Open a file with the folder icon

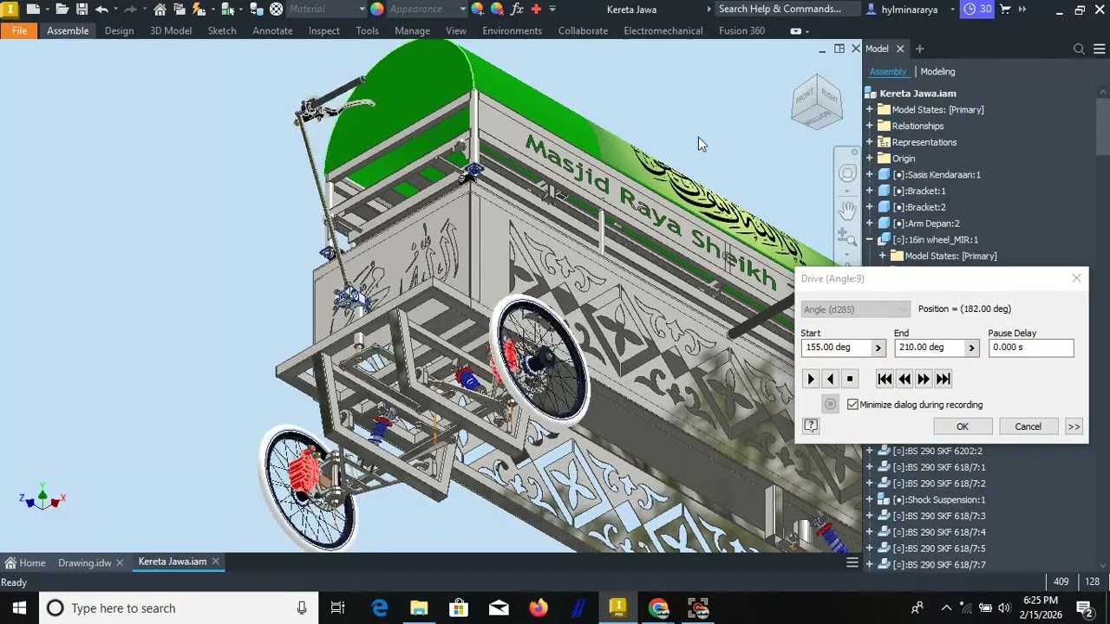click(62, 10)
